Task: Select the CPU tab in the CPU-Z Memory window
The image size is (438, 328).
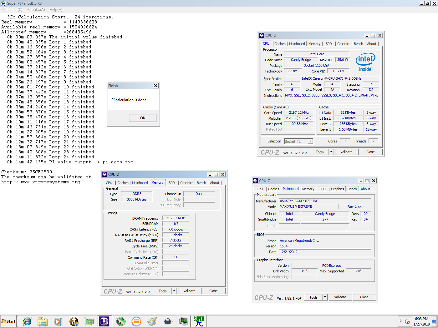Action: tap(109, 183)
